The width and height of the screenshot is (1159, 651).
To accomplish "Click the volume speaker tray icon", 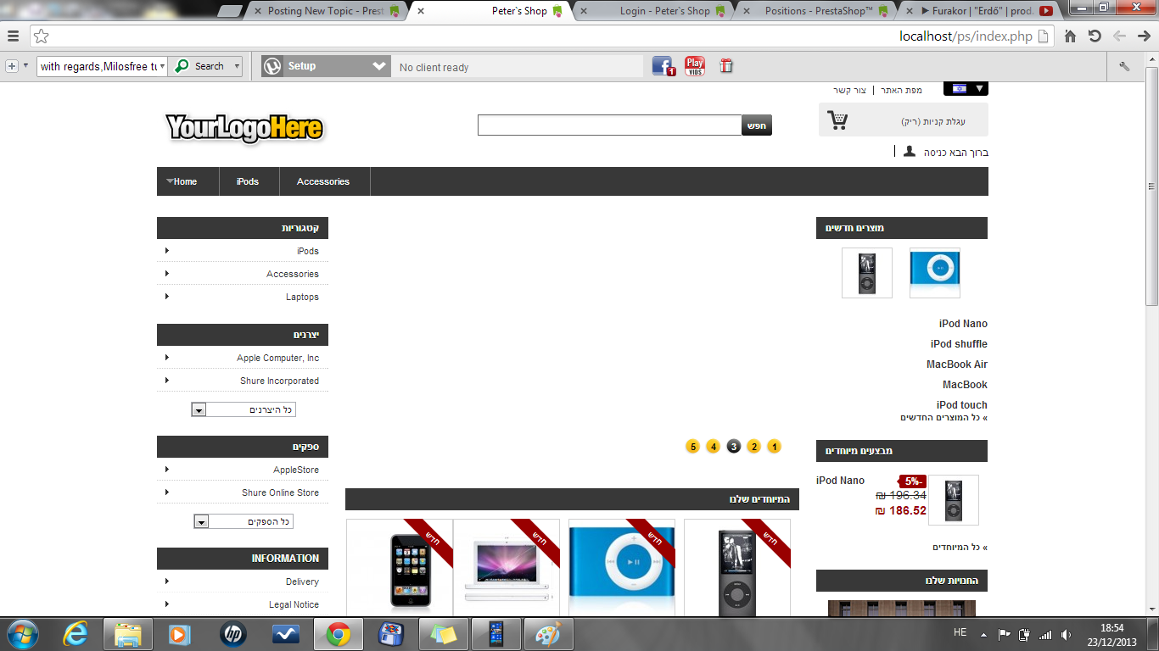I will (1066, 634).
